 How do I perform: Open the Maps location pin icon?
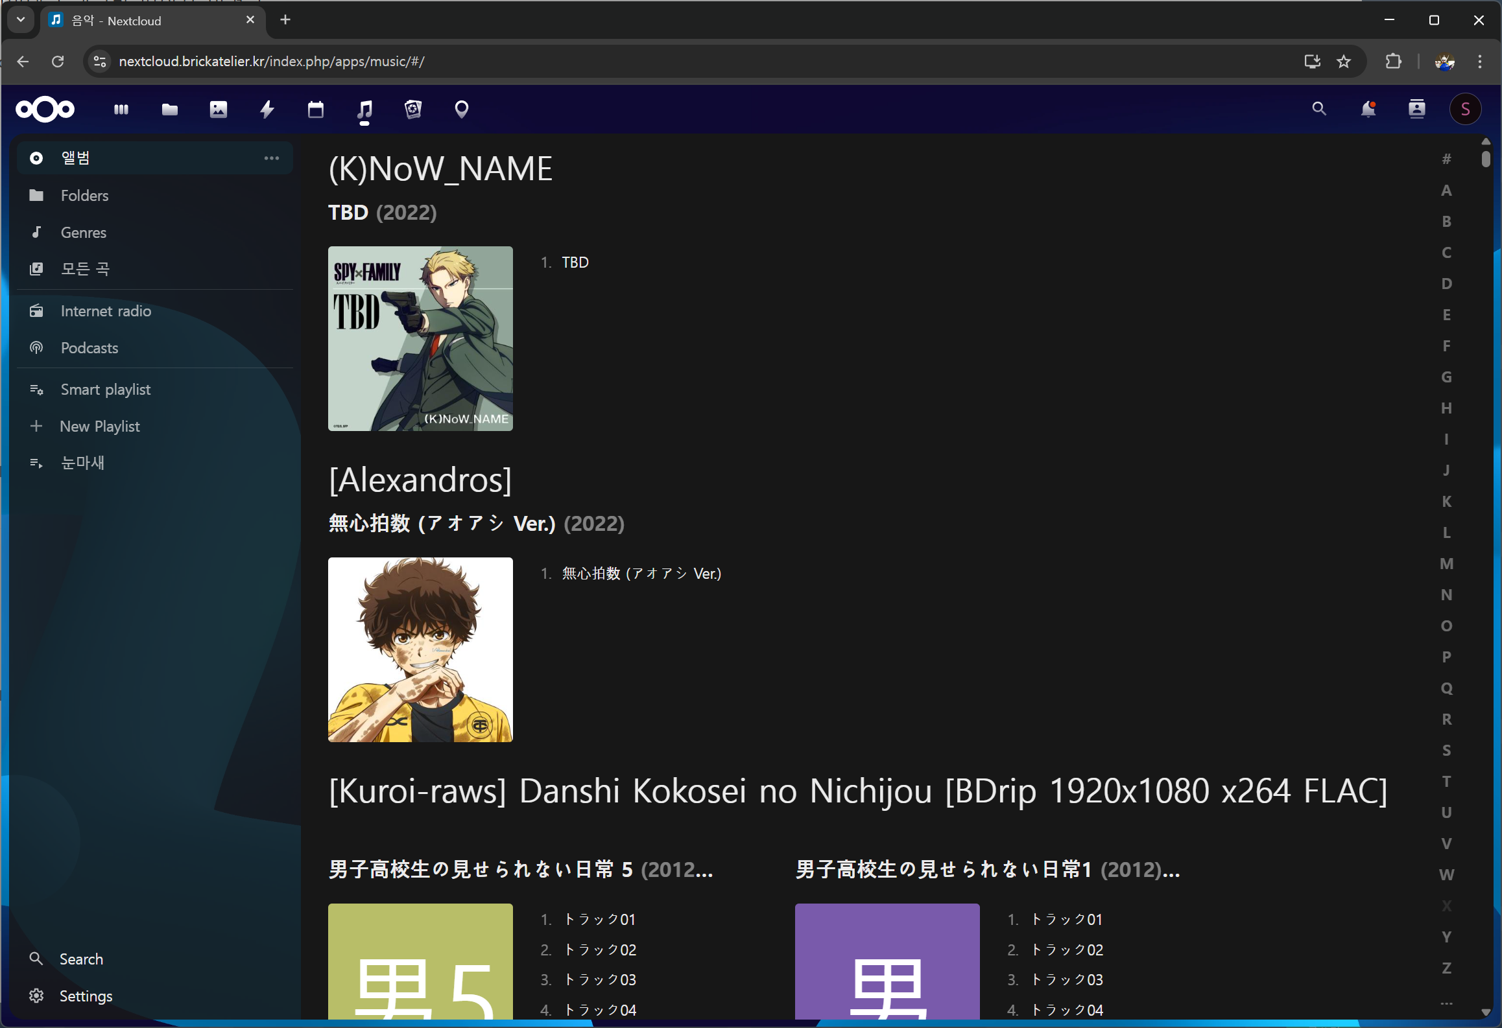tap(462, 110)
